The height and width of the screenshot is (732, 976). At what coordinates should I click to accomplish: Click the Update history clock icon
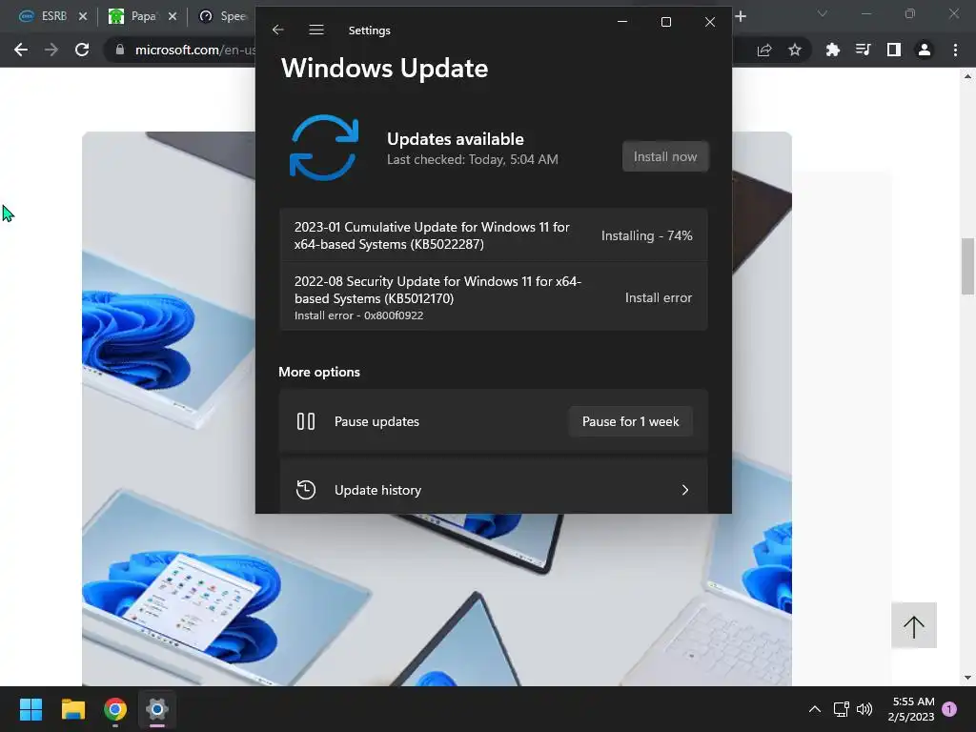(x=306, y=490)
